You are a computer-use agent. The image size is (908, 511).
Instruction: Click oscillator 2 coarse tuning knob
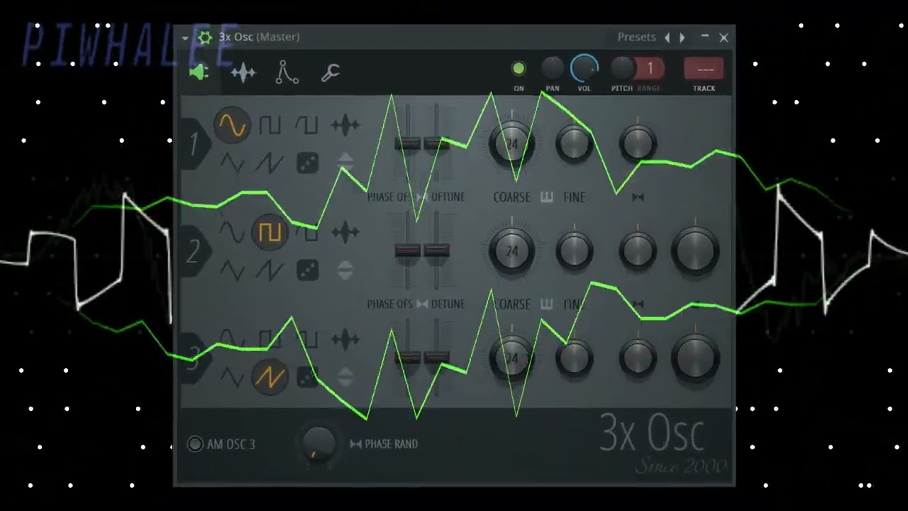point(511,251)
